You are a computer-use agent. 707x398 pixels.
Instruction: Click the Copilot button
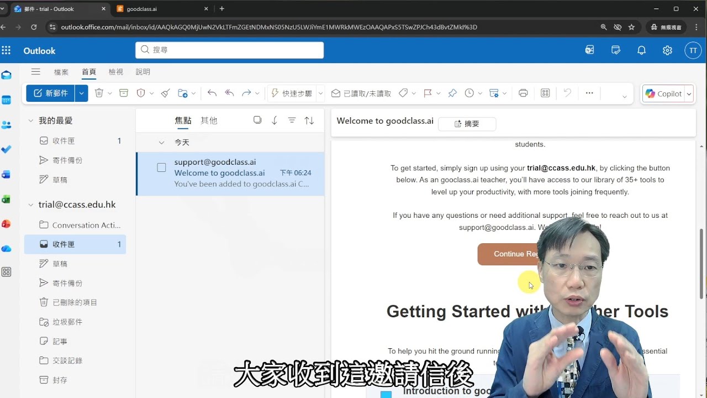pos(664,94)
